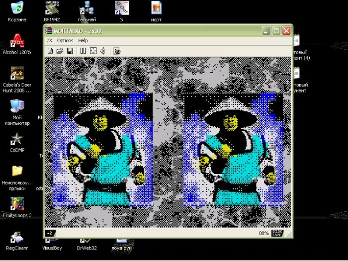Image resolution: width=348 pixels, height=261 pixels.
Task: Open a file via folder toolbar icon
Action: (60, 51)
